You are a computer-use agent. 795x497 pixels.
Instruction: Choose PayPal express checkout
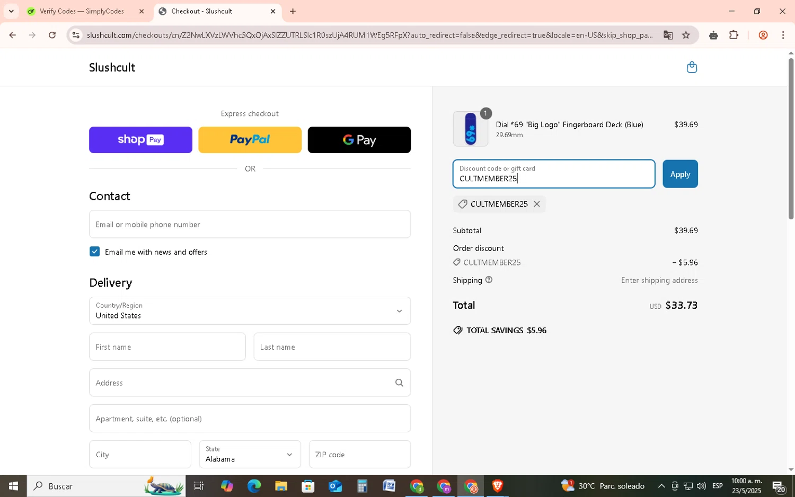point(250,140)
